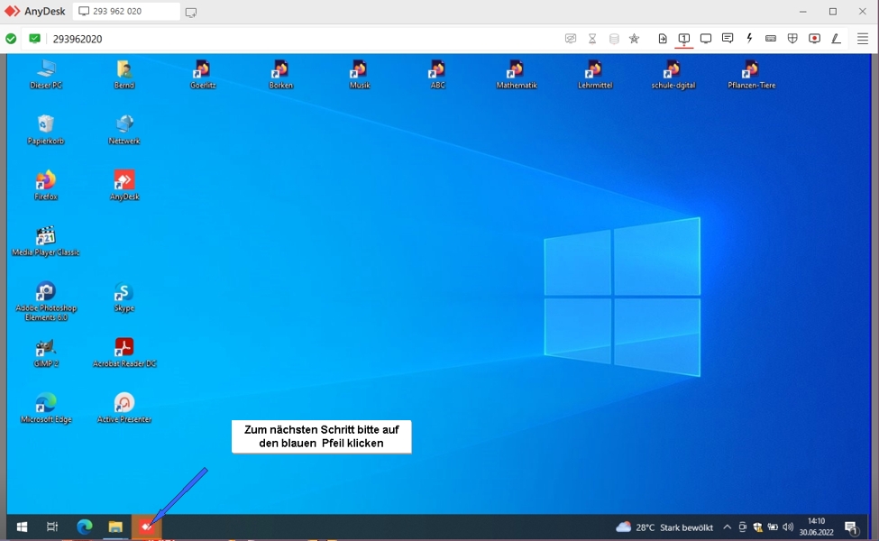
Task: Open the AnyDesk hamburger menu
Action: (x=862, y=39)
